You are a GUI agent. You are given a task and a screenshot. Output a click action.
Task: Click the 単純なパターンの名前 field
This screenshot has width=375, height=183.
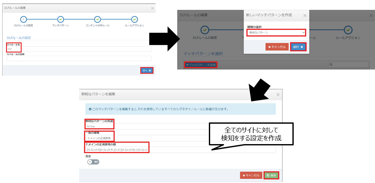click(x=180, y=126)
